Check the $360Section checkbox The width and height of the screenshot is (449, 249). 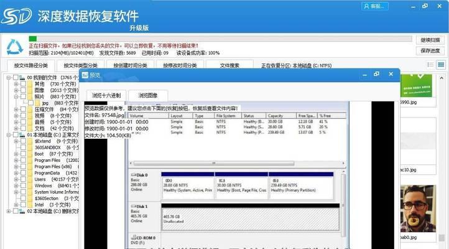(x=23, y=199)
